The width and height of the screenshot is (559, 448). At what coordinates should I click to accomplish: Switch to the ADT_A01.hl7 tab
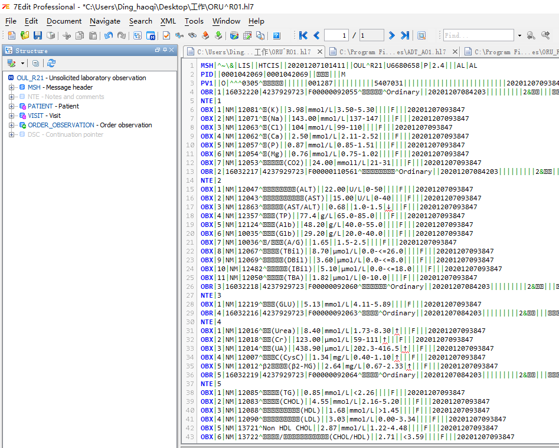(391, 51)
